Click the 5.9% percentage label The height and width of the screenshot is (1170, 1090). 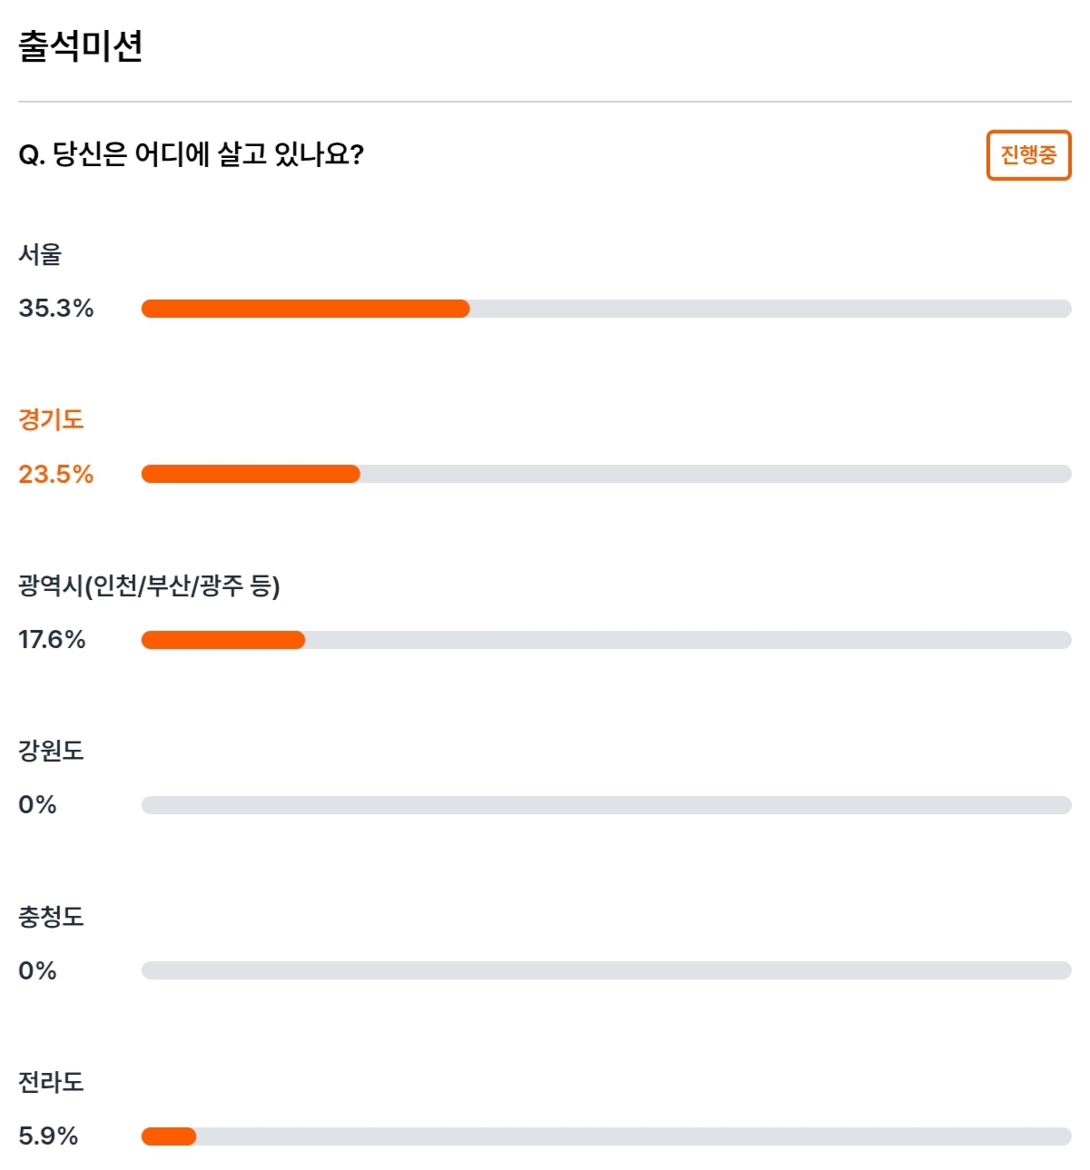pyautogui.click(x=48, y=1136)
